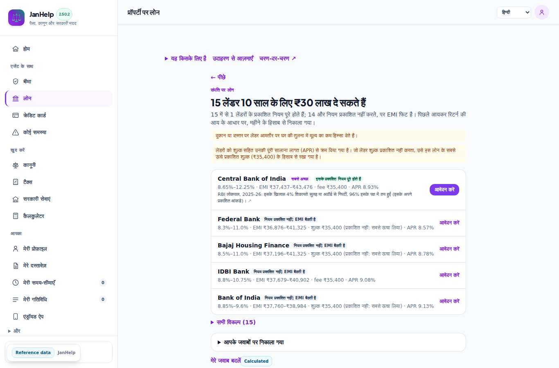Open कानूनी scales item

(x=59, y=165)
